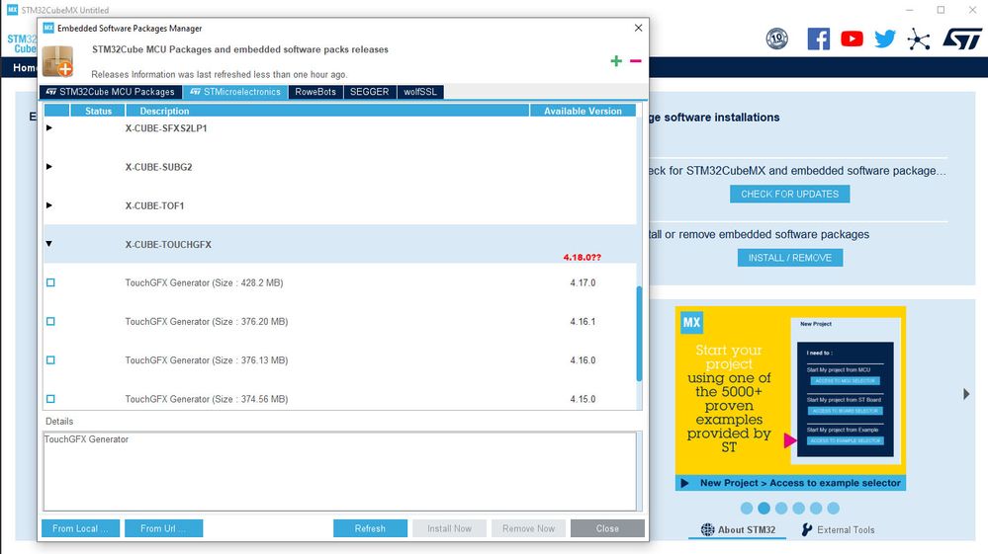Click the globe icon beside About STM32
Screen dimensions: 988x554
coord(707,529)
